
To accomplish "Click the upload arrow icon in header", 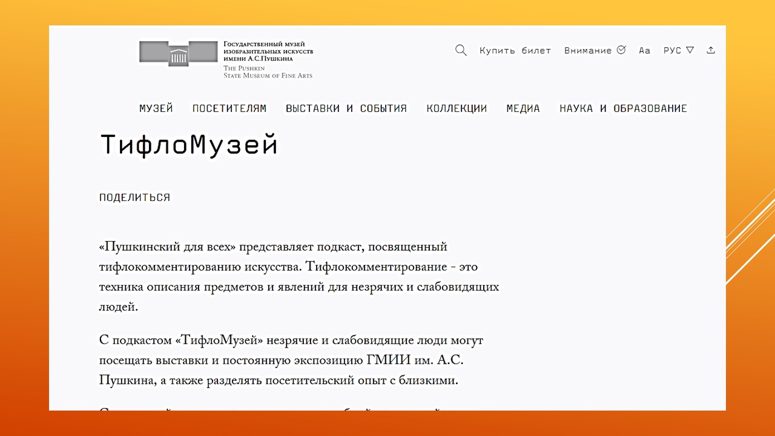I will coord(711,50).
